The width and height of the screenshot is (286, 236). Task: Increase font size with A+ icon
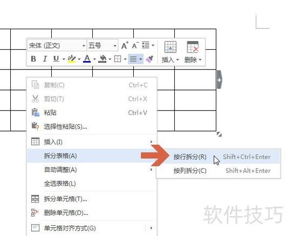[125, 45]
